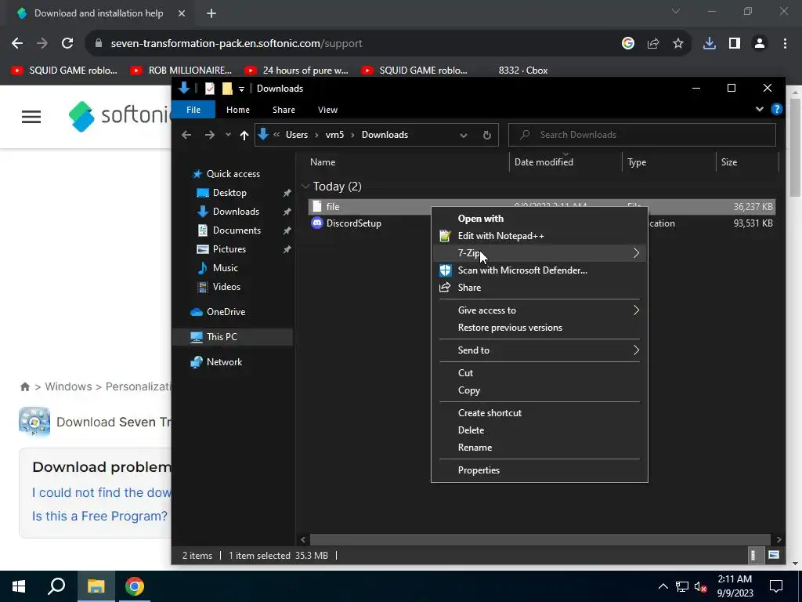Open Network in navigation pane
This screenshot has height=602, width=802.
(224, 362)
